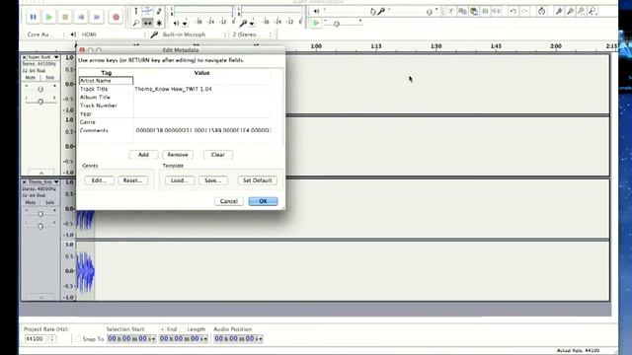Open the Core Audio host dropdown

45,35
